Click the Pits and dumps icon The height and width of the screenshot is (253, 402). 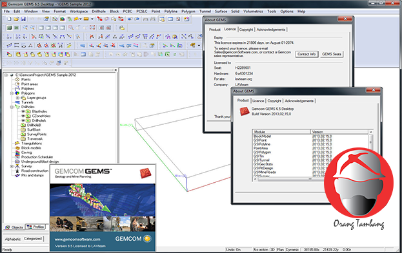(17, 175)
